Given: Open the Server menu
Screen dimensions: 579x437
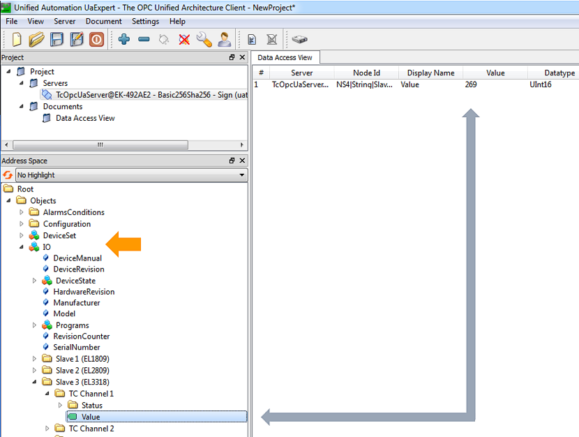Looking at the screenshot, I should 65,22.
